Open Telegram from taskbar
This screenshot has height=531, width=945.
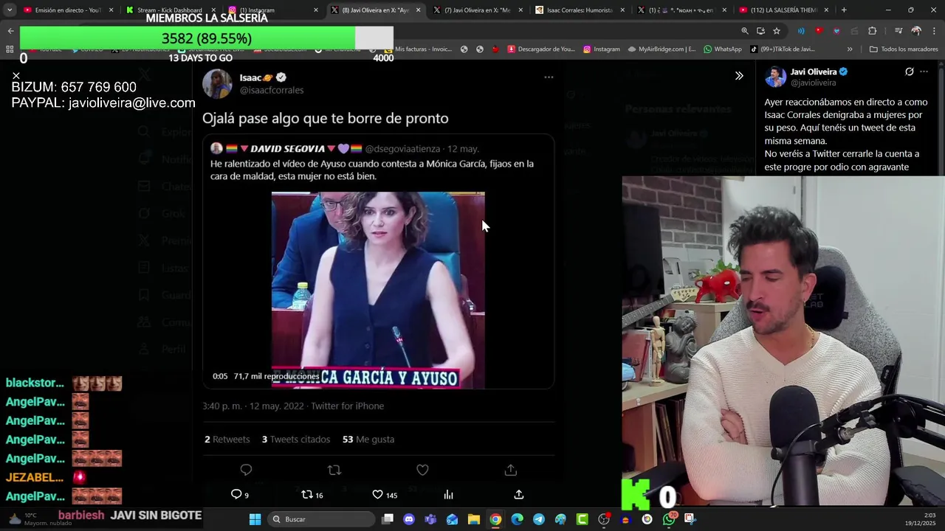539,519
